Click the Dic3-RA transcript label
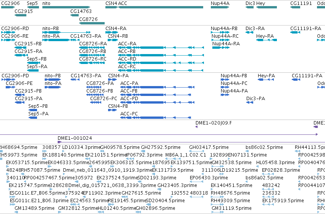The width and height of the screenshot is (325, 214). tap(255, 28)
